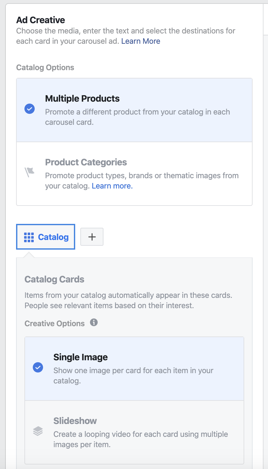Click the Creative Options label
The image size is (268, 469).
click(55, 324)
